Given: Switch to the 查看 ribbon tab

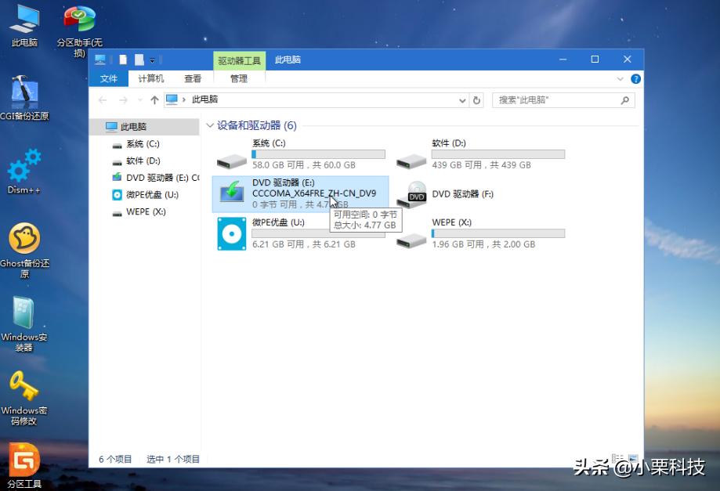Looking at the screenshot, I should click(x=193, y=78).
